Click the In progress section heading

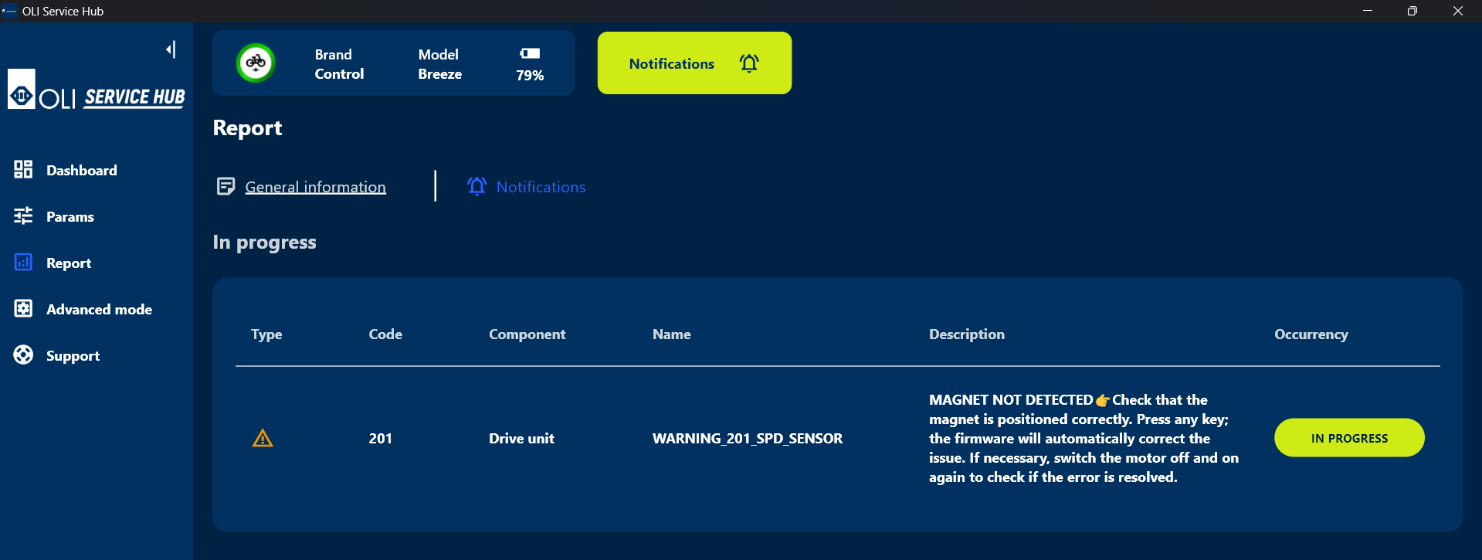click(x=264, y=243)
